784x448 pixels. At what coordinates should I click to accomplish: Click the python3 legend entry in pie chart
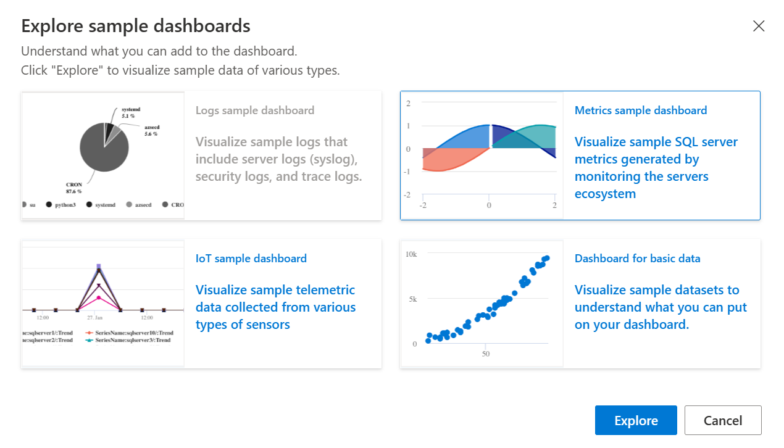tap(60, 204)
